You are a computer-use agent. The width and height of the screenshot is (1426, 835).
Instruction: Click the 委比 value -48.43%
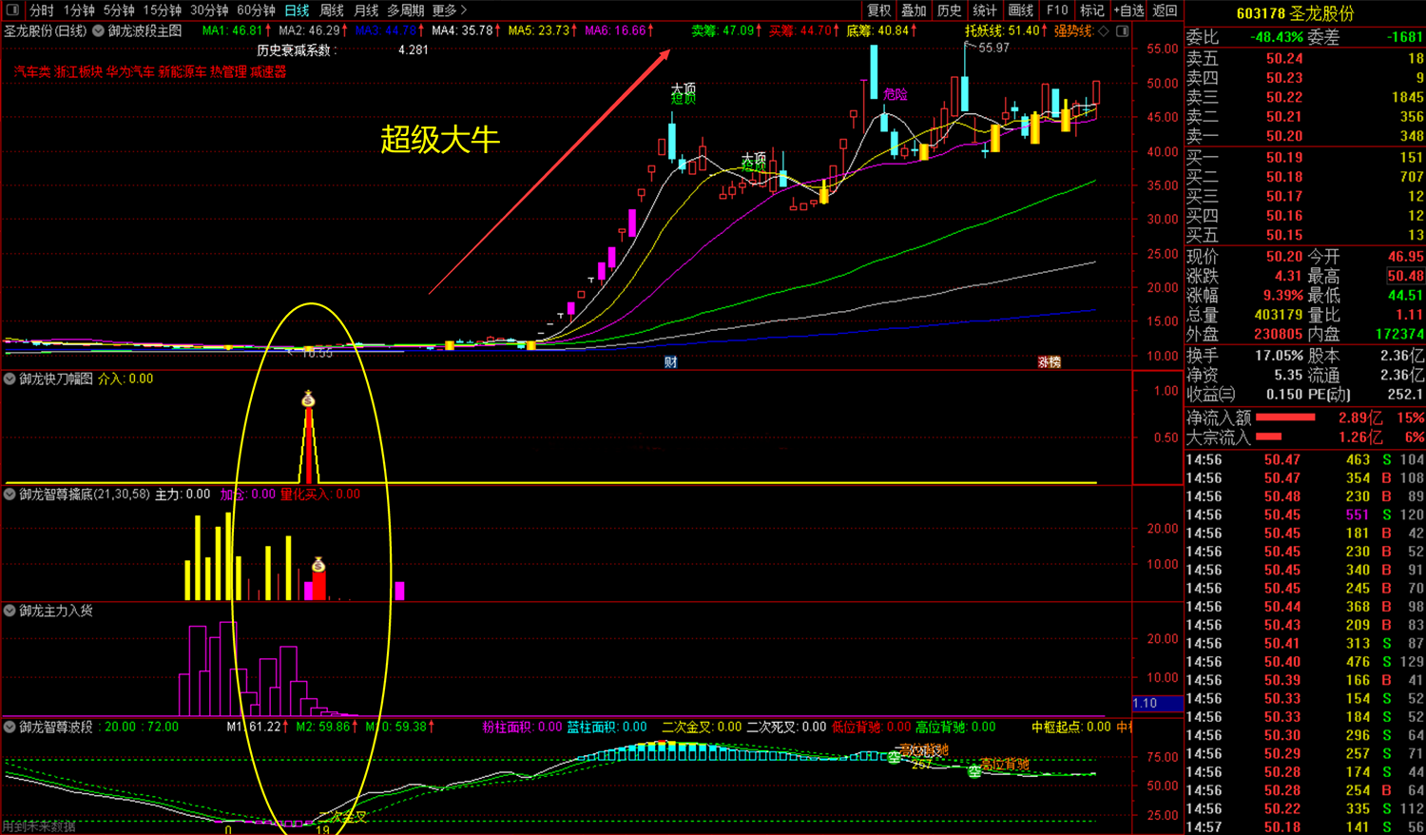pos(1277,37)
